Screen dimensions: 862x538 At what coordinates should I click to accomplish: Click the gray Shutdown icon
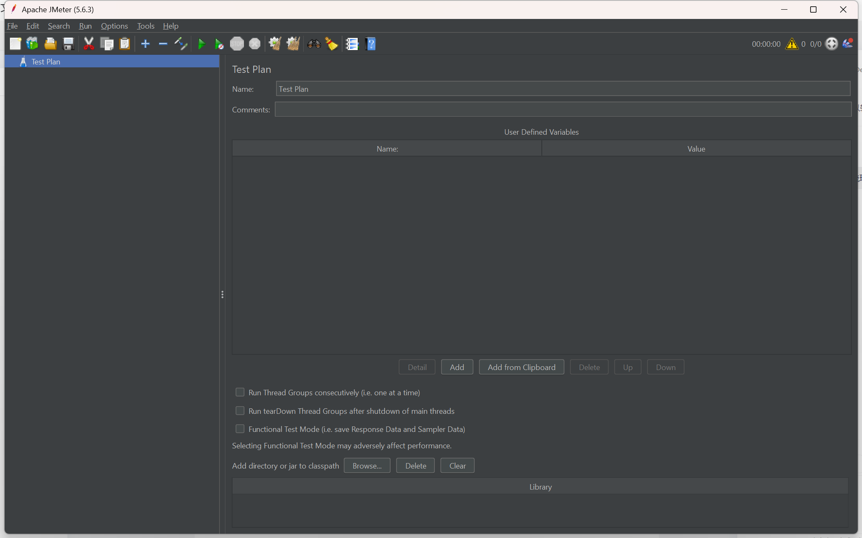point(254,44)
